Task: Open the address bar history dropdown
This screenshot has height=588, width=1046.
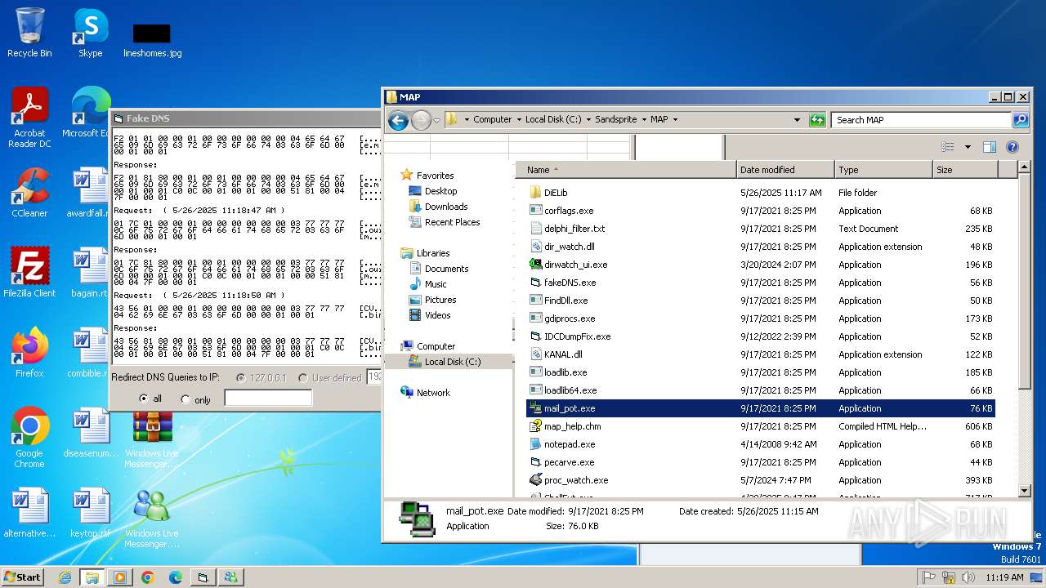Action: pyautogui.click(x=797, y=119)
